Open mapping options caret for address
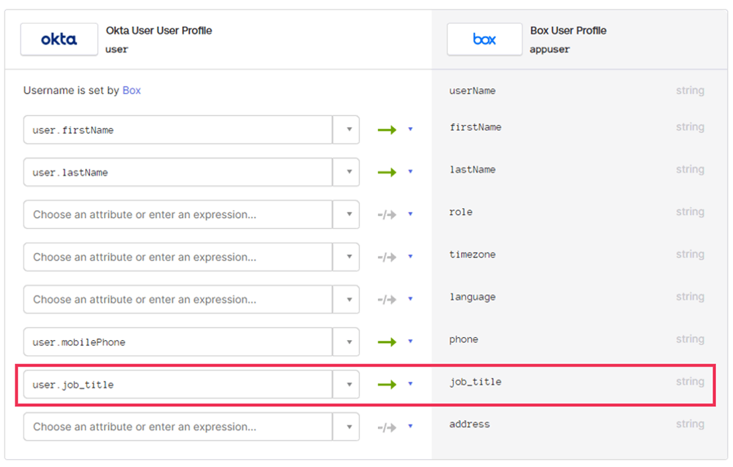This screenshot has width=733, height=467. coord(410,426)
